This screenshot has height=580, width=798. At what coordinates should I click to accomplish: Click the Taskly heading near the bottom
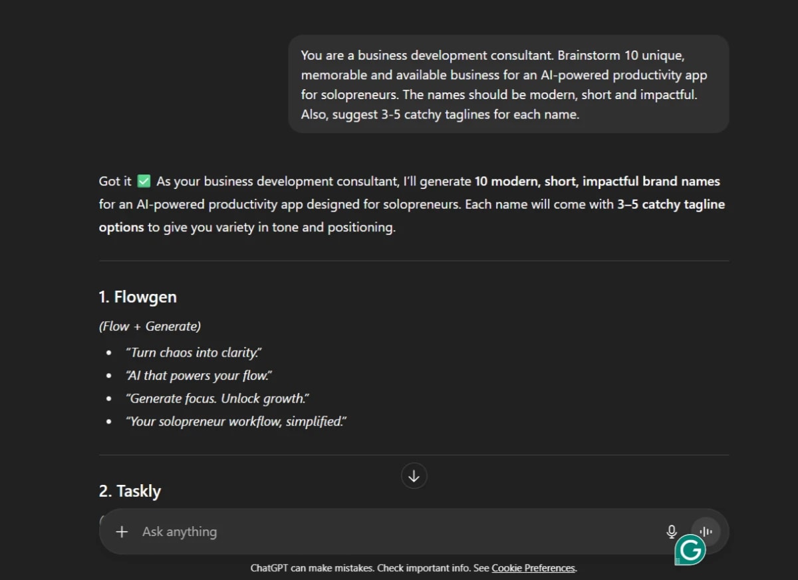131,491
